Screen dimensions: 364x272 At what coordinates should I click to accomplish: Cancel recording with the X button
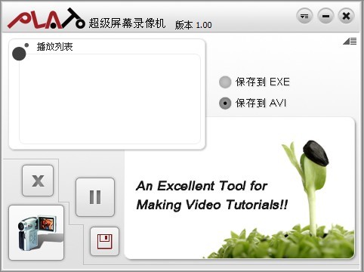[x=38, y=181]
